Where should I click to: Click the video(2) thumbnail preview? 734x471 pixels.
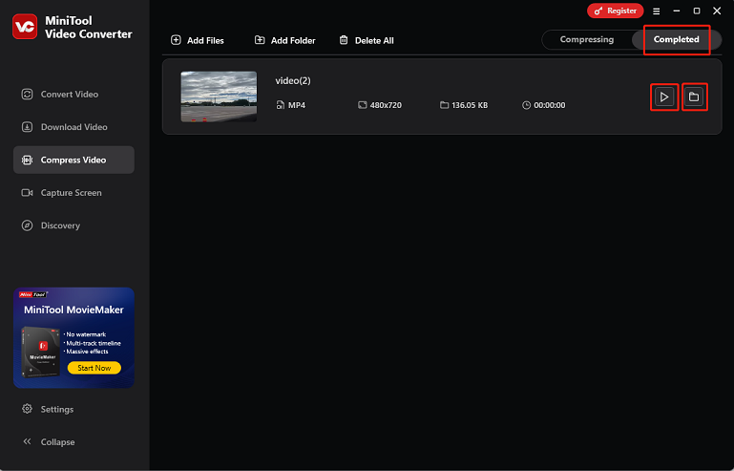[219, 96]
